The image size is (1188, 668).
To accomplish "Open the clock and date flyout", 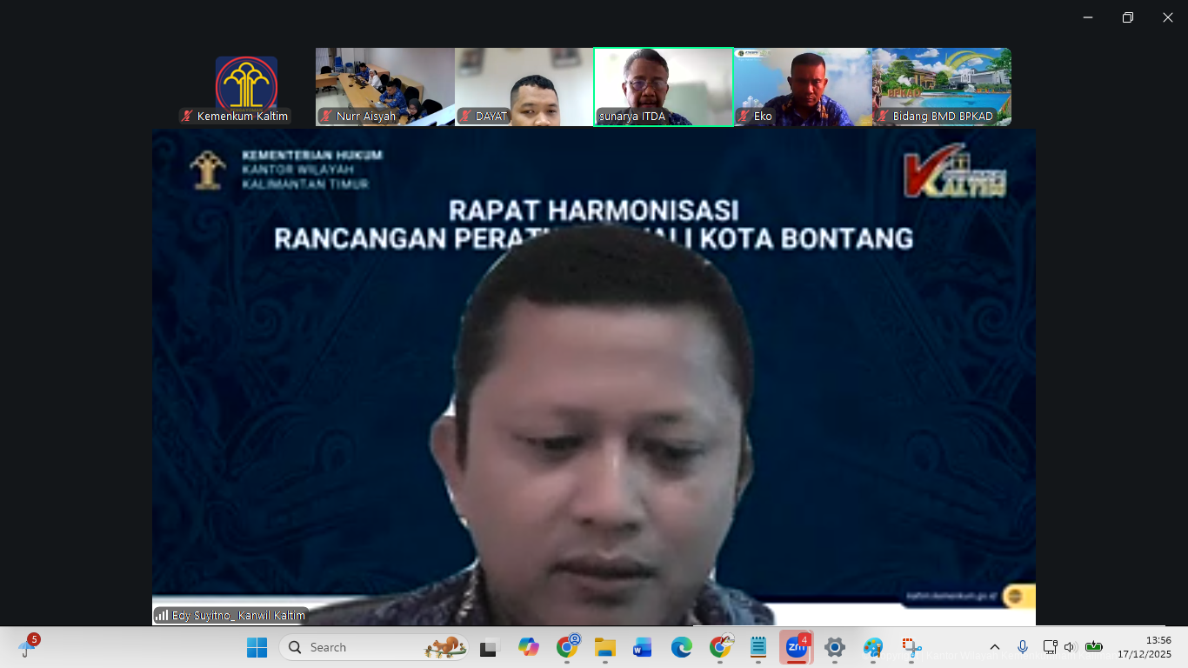I will pyautogui.click(x=1144, y=647).
